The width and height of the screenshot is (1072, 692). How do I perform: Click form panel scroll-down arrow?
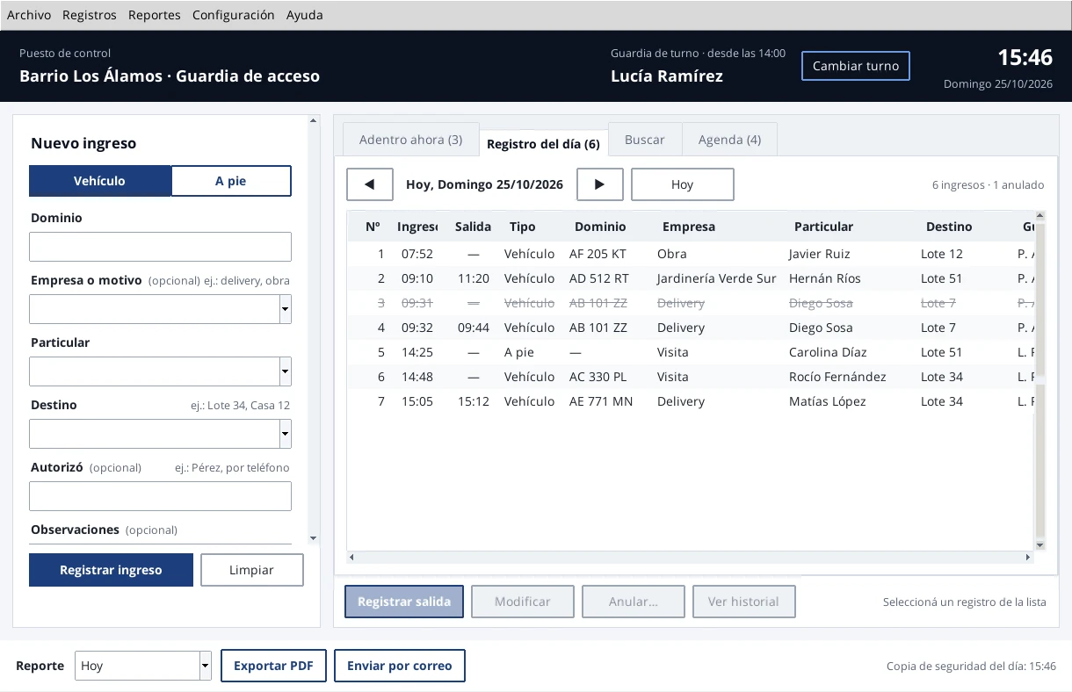point(314,537)
